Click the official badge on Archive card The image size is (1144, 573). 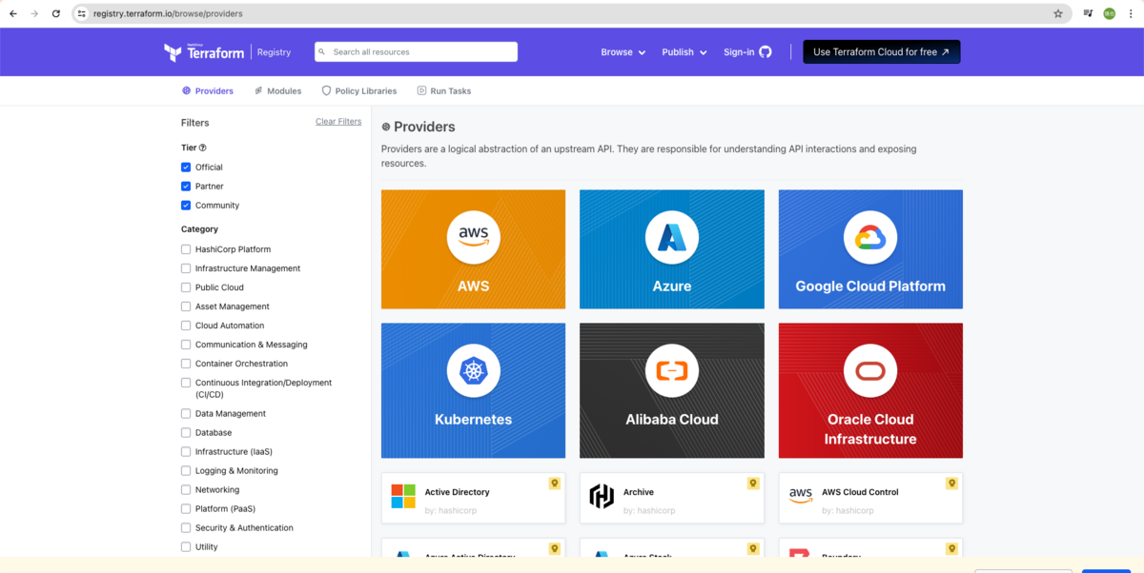point(753,484)
